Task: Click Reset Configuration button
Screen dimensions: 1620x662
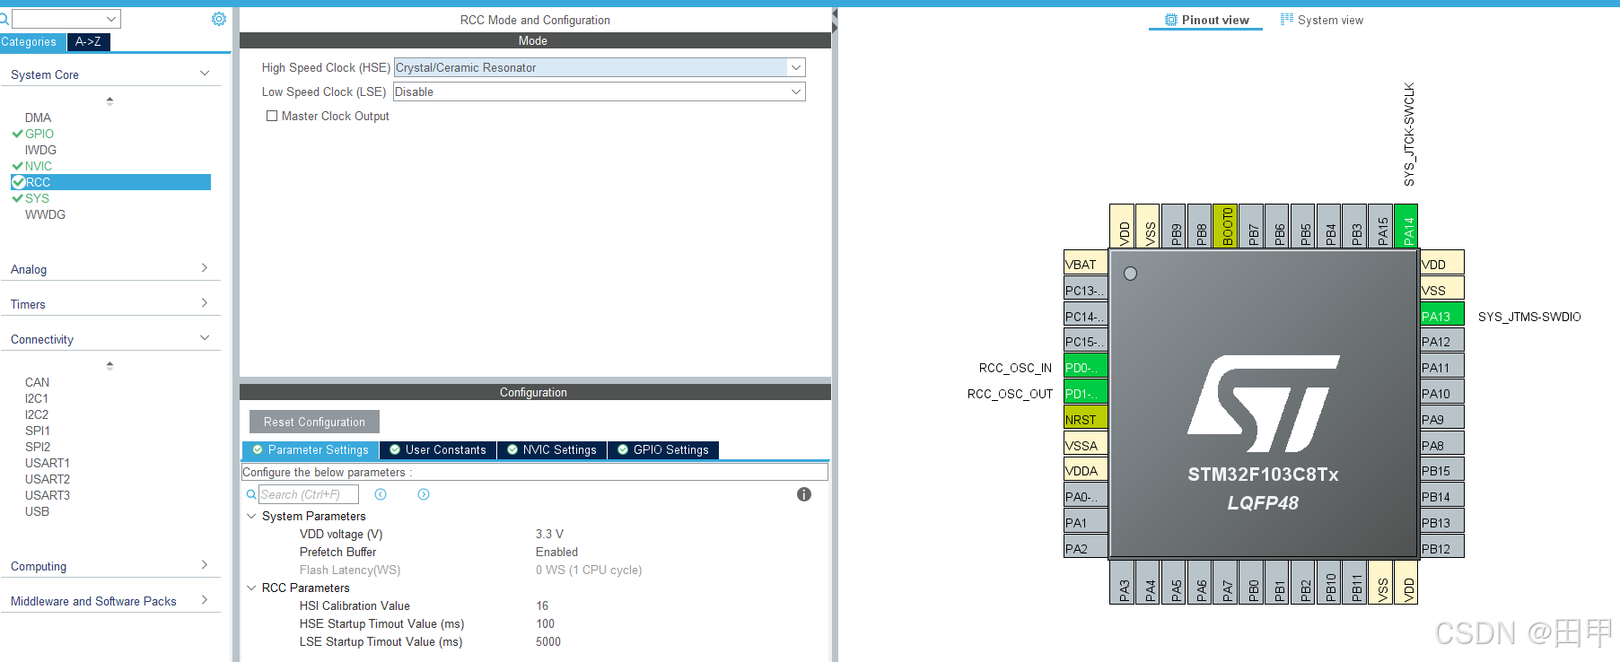Action: (314, 422)
